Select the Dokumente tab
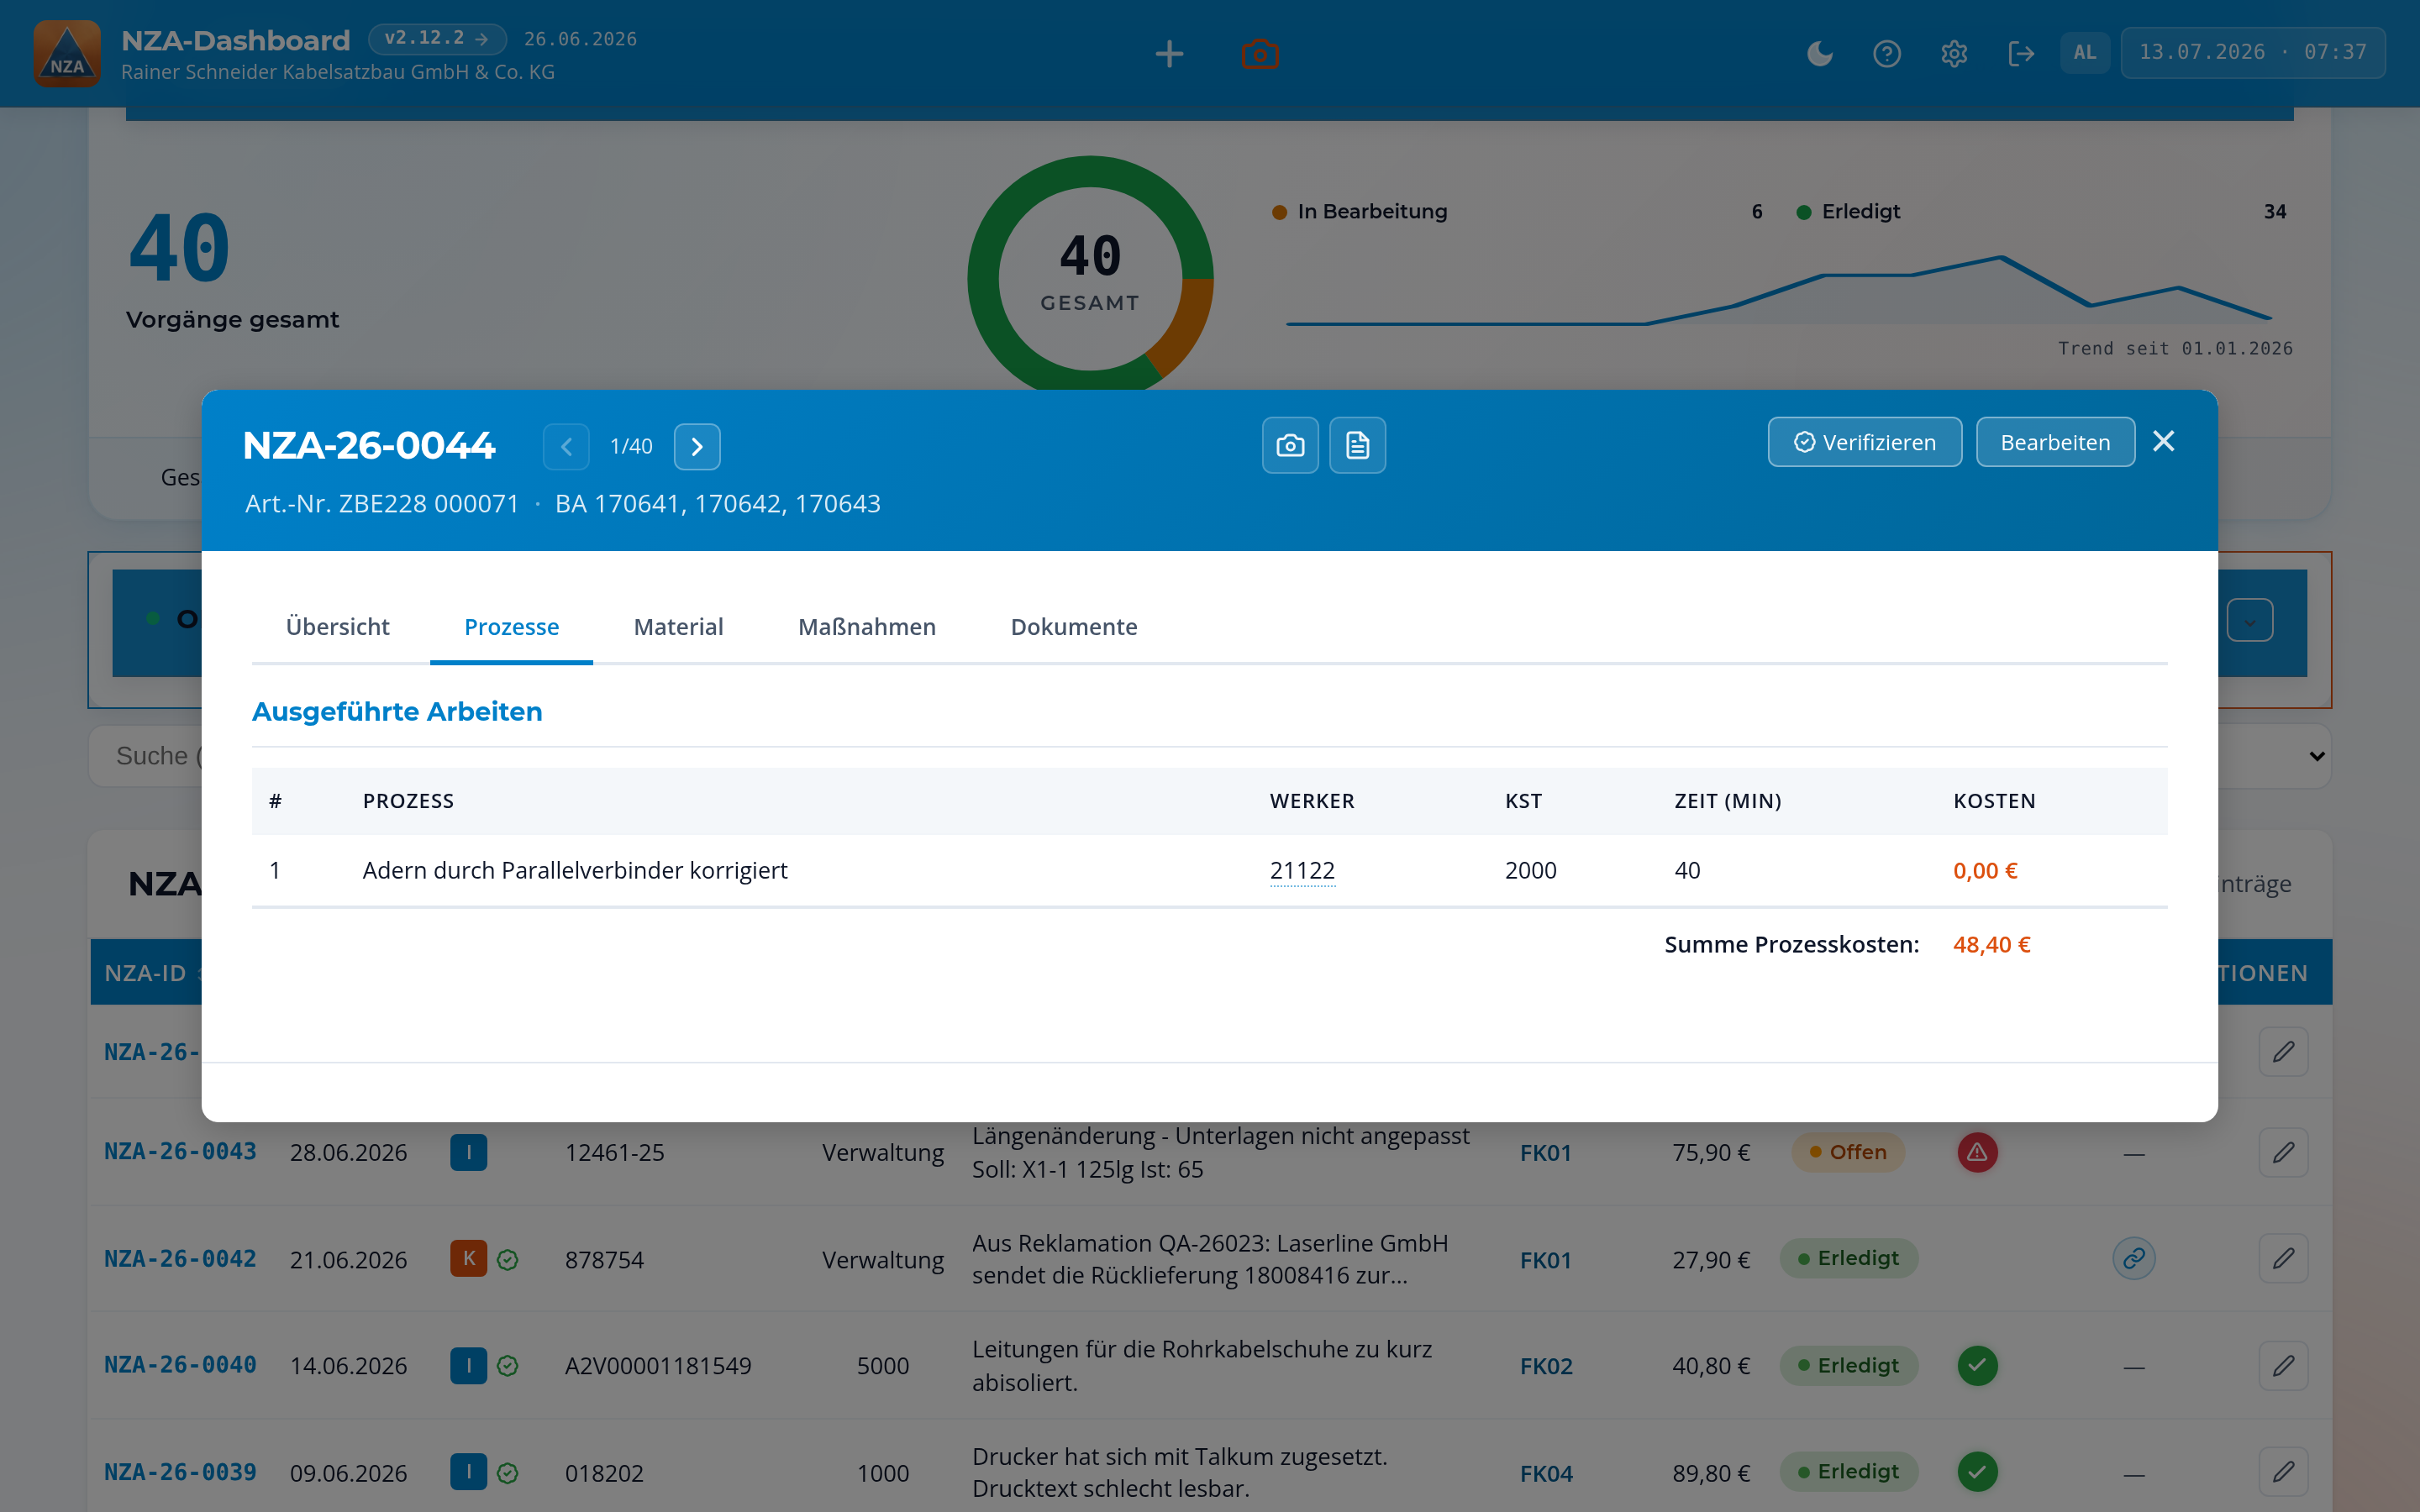 [x=1074, y=627]
